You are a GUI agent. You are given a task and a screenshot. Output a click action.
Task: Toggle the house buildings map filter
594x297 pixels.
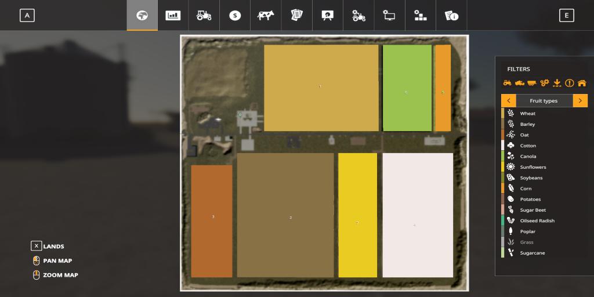pos(582,83)
